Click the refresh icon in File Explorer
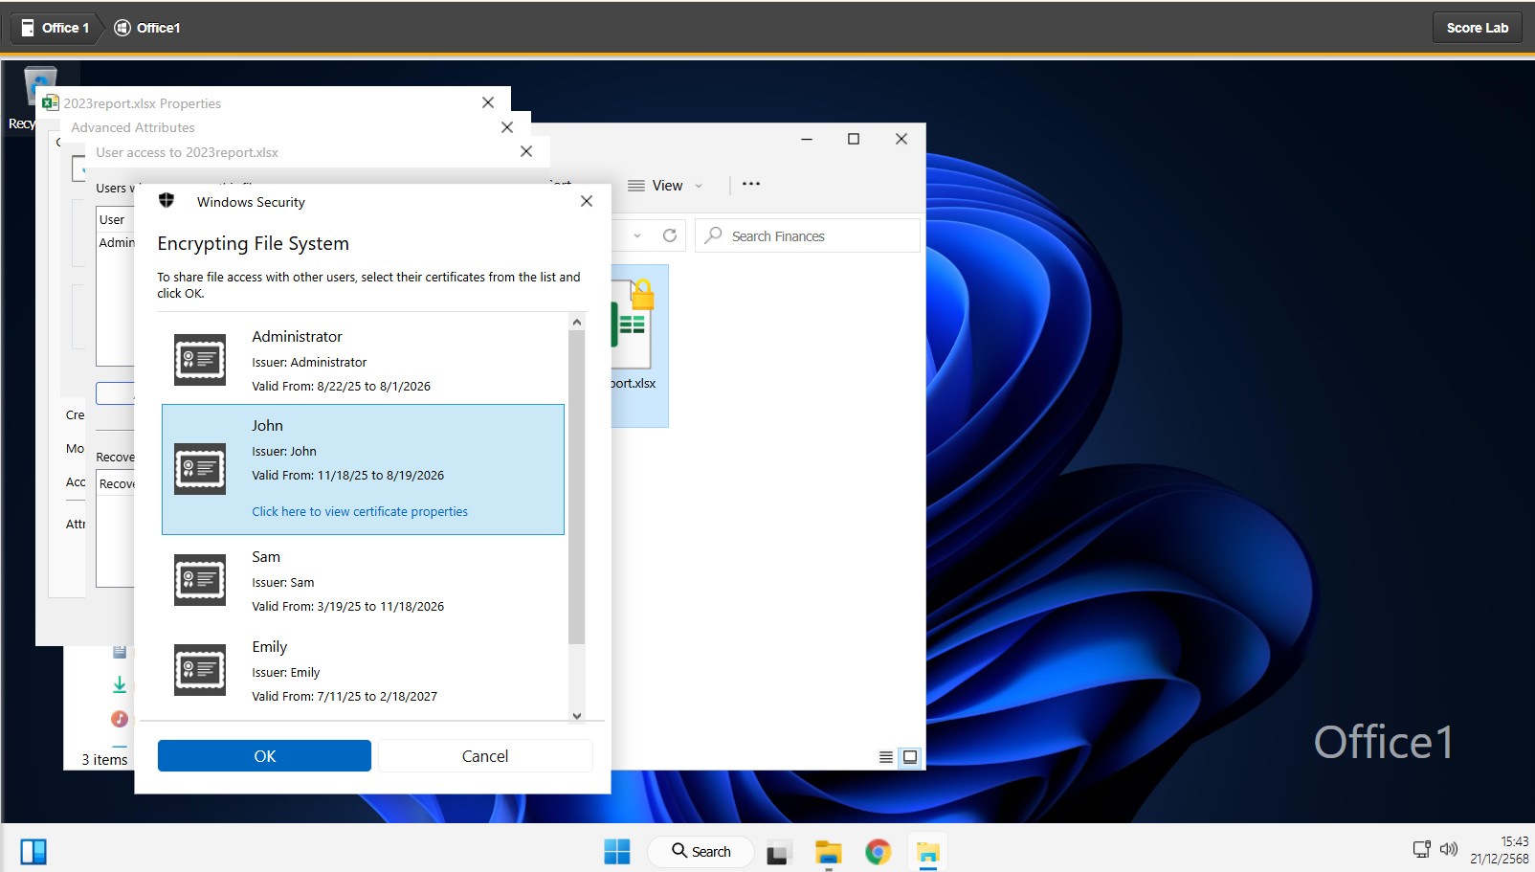Viewport: 1535px width, 872px height. 670,235
